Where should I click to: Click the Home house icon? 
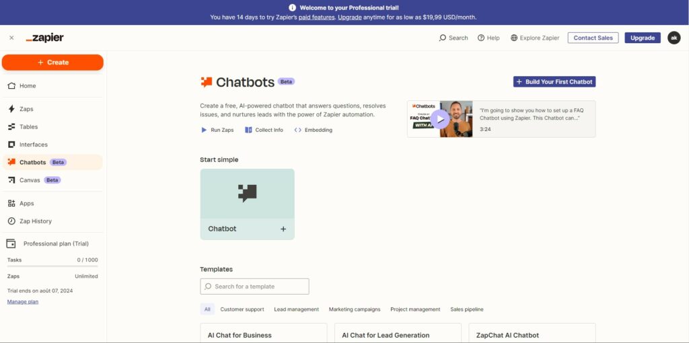[x=12, y=85]
